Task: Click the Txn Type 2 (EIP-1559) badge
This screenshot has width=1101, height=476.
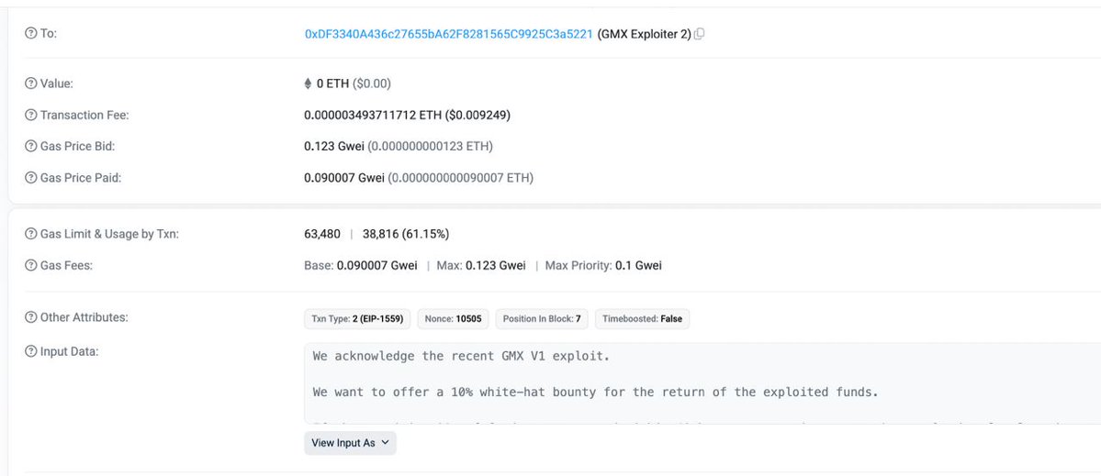Action: coord(357,318)
